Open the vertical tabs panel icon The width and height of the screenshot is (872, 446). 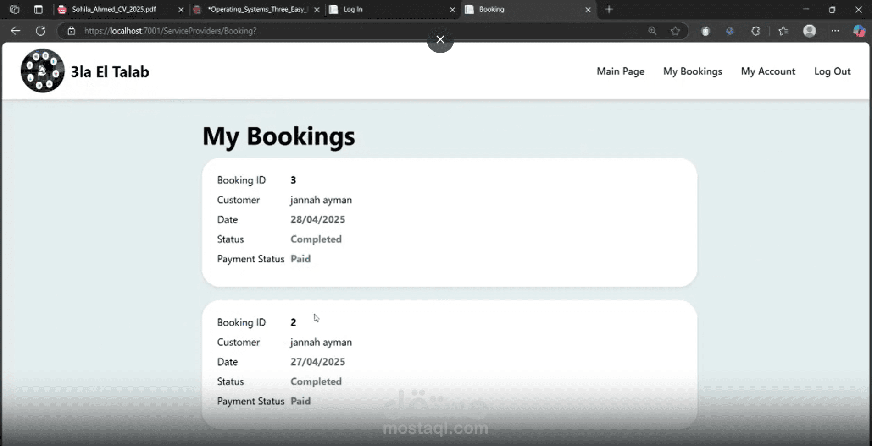point(39,9)
